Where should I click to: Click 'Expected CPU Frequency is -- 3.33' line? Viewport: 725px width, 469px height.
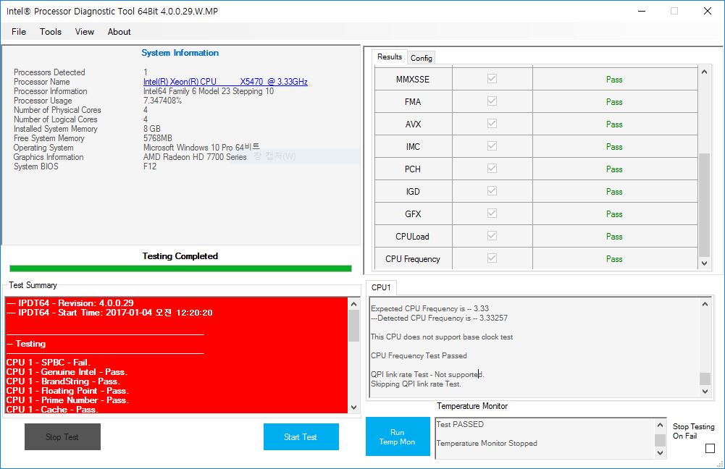click(429, 308)
